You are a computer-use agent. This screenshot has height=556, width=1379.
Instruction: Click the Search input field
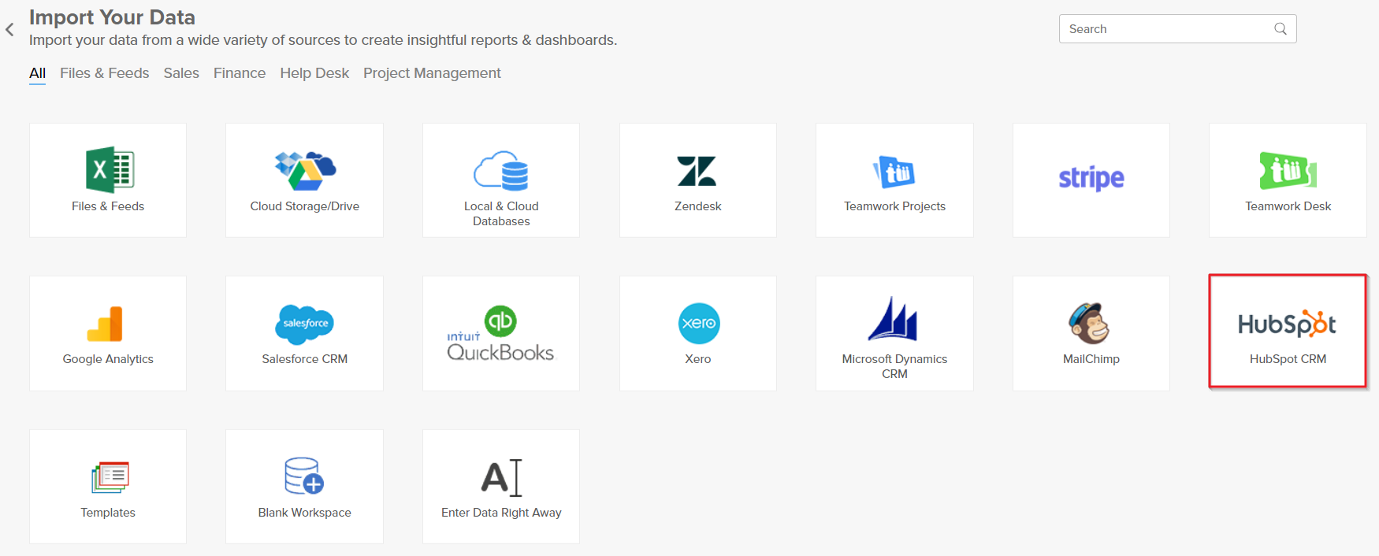1177,29
